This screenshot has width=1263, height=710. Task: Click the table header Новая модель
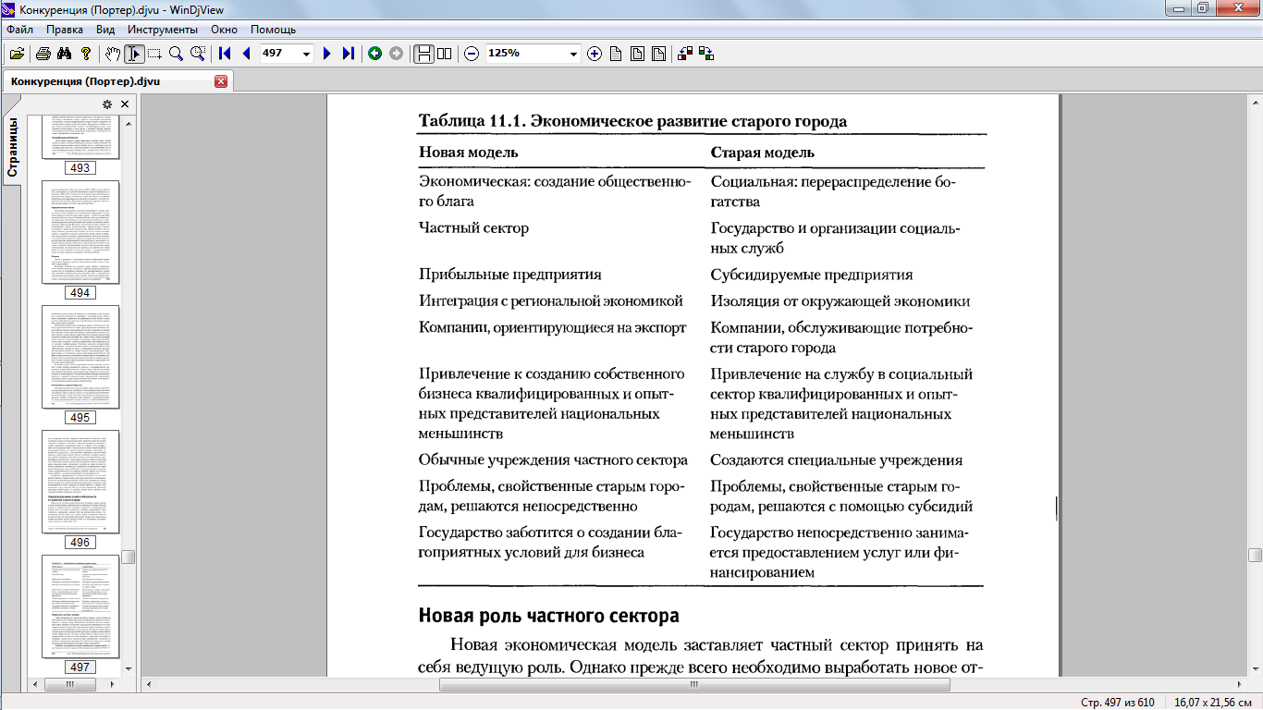point(468,152)
